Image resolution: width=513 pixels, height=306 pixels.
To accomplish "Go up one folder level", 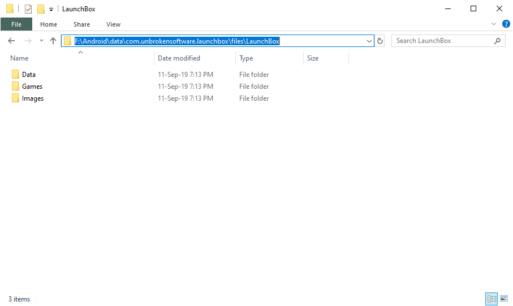I will (x=53, y=41).
